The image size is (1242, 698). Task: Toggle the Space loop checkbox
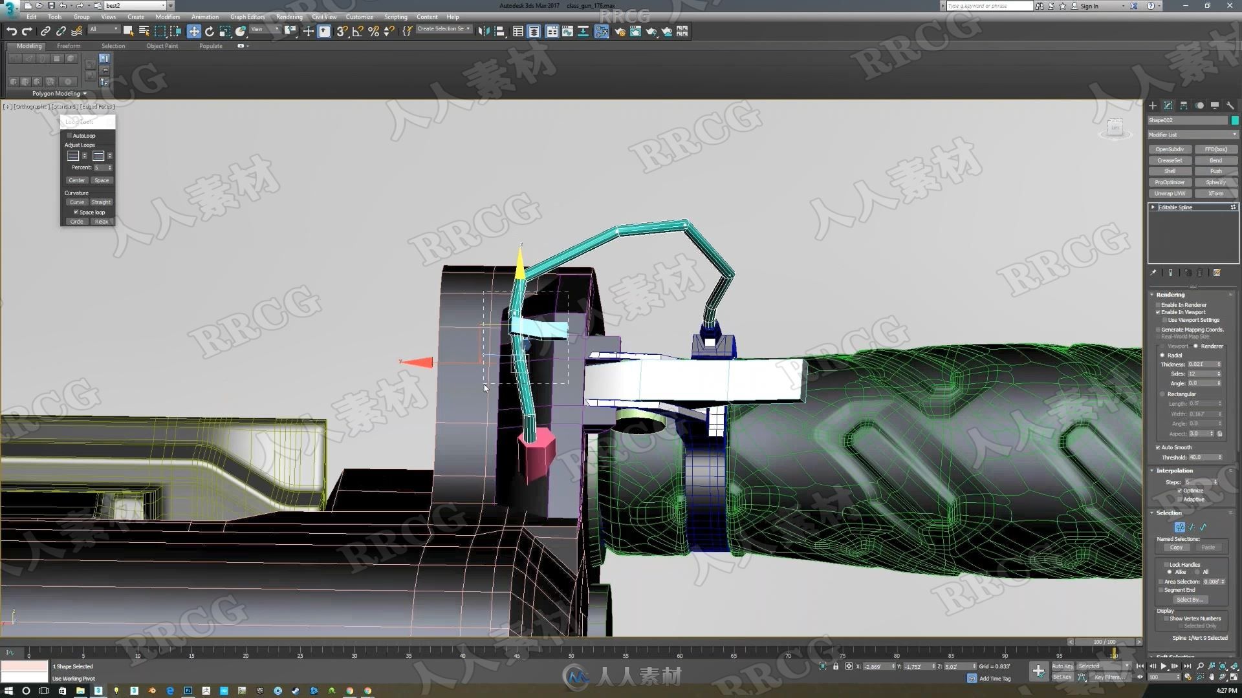pos(76,212)
